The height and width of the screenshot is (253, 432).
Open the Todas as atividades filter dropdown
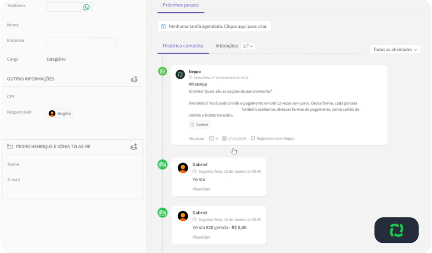click(395, 49)
